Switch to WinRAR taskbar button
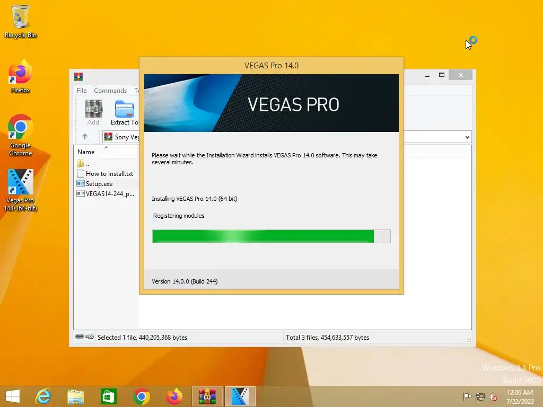 (207, 396)
